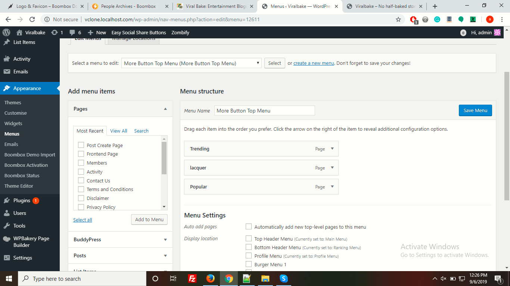Reload the page using browser refresh icon
Screen dimensions: 510x286
click(32, 19)
